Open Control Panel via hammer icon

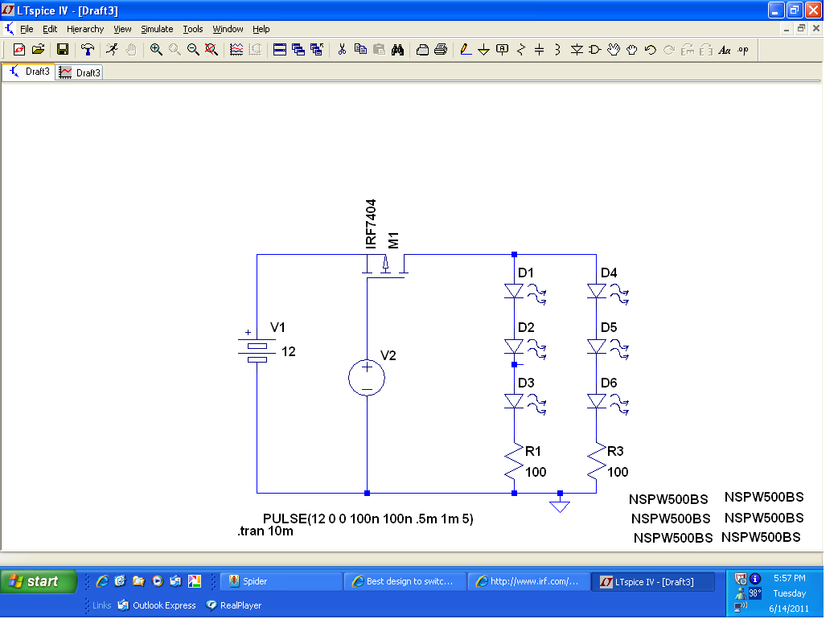[x=88, y=50]
